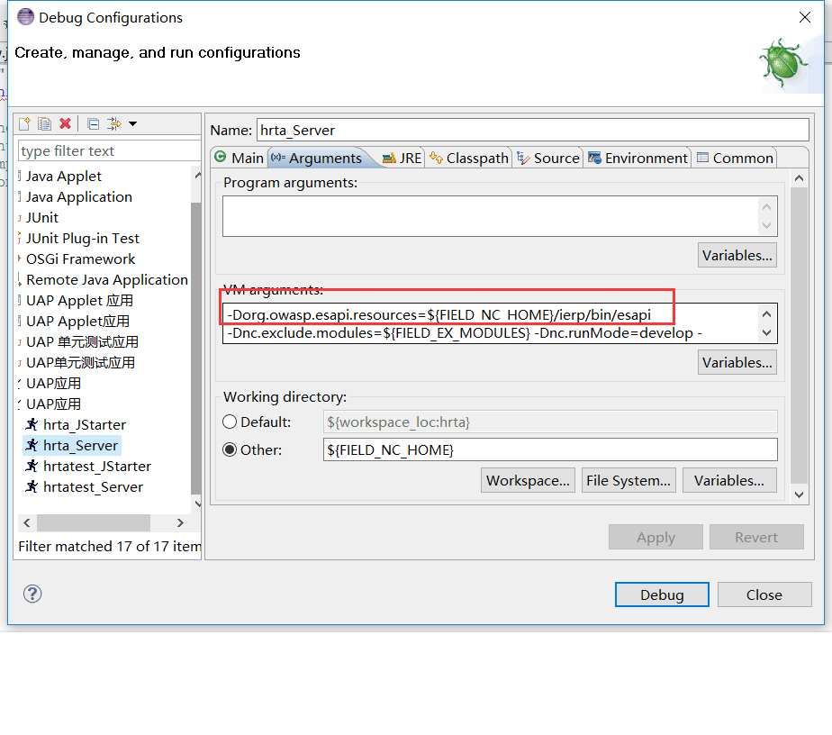Click tree horizontal scrollbar left arrow

26,522
